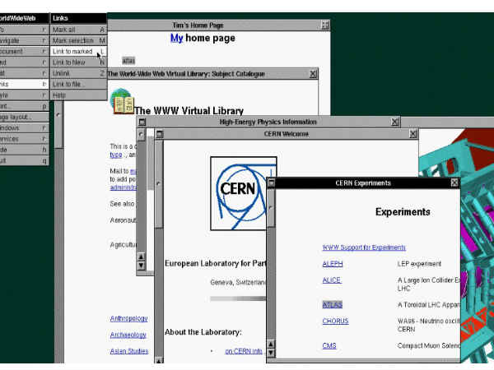Viewport: 494px width, 370px height.
Task: Open the ALEPH experiment link
Action: (332, 264)
